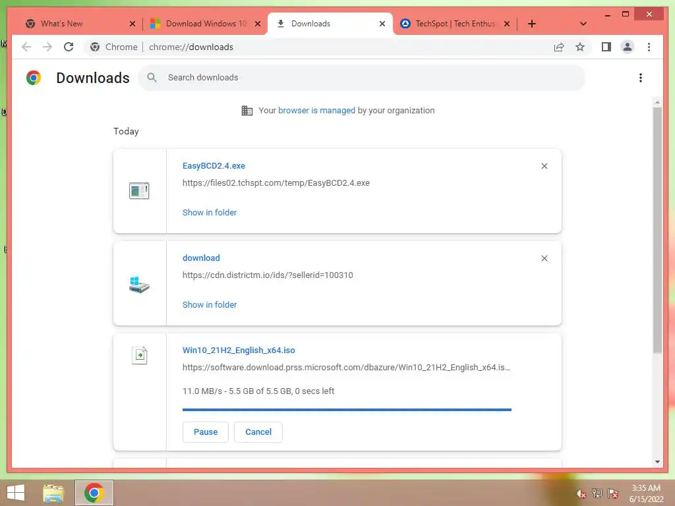Open a new tab with plus icon
This screenshot has height=506, width=675.
[x=532, y=24]
